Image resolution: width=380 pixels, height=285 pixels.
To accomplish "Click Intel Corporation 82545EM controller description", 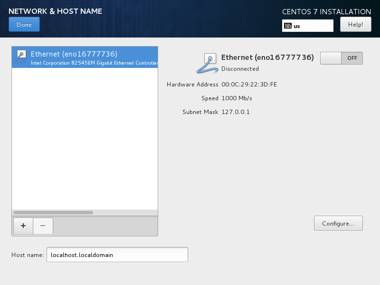I will 94,63.
